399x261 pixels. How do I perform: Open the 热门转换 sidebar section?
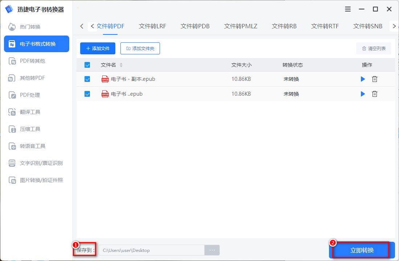[31, 26]
